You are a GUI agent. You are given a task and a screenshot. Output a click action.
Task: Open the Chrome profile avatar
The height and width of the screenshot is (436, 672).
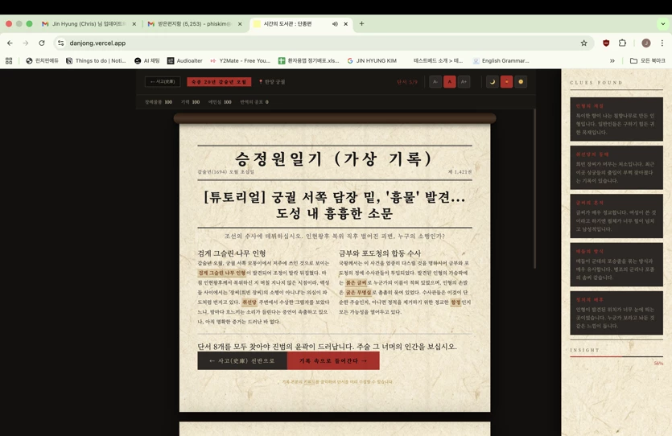[x=646, y=43]
